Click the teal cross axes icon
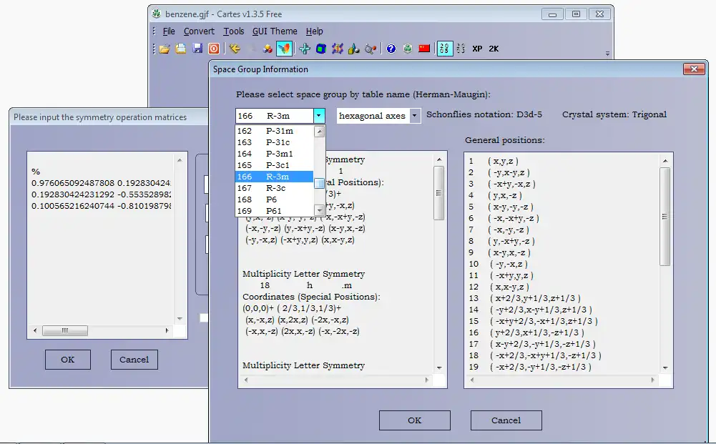Viewport: 716px width, 444px height. pyautogui.click(x=305, y=49)
